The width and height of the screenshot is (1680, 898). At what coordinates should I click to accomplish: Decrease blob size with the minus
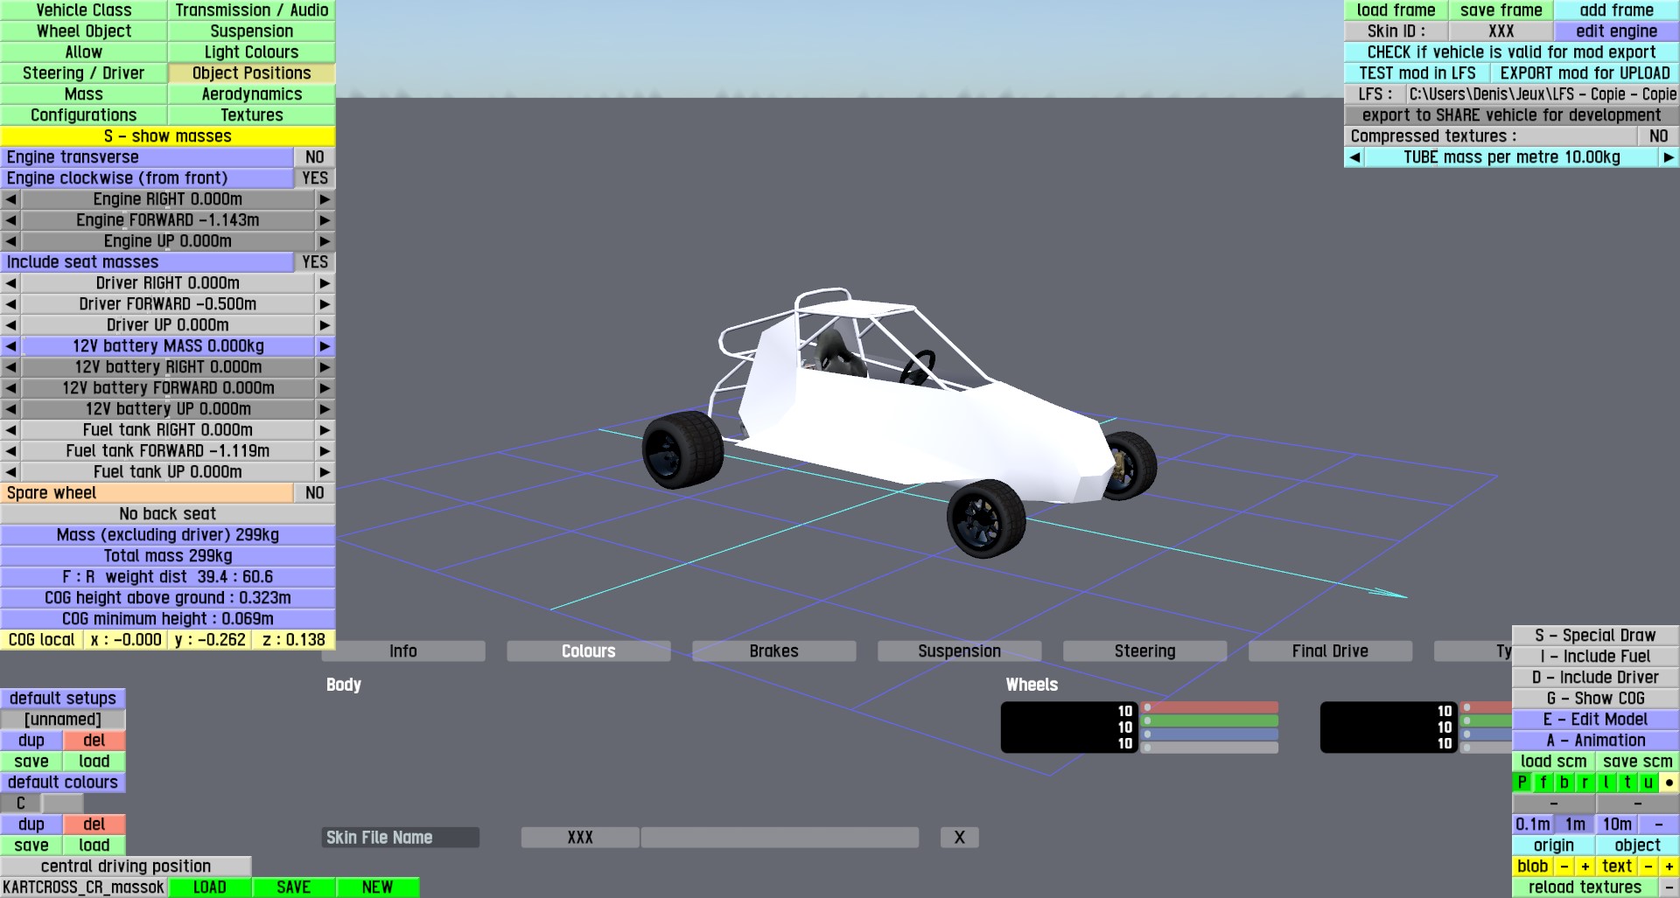[x=1564, y=867]
